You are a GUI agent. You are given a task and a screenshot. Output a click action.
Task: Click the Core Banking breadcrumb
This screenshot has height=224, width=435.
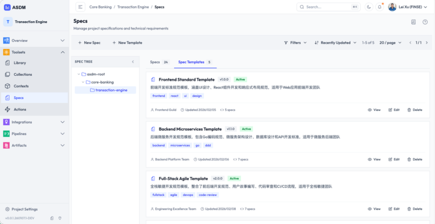[x=100, y=7]
